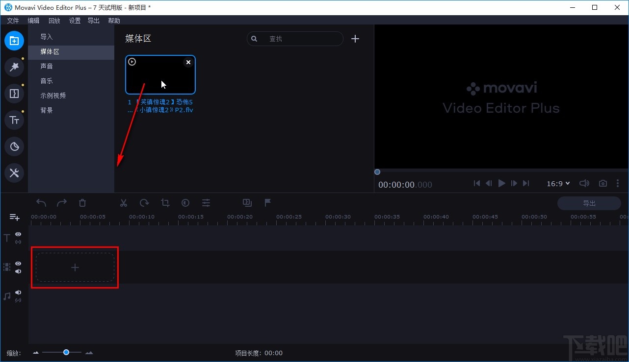Screen dimensions: 629x362
Task: Step back one frame in player
Action: (489, 183)
